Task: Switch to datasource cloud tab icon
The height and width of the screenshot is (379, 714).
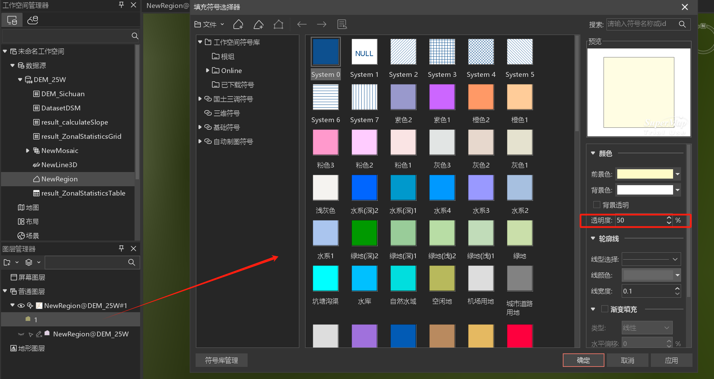Action: click(33, 20)
